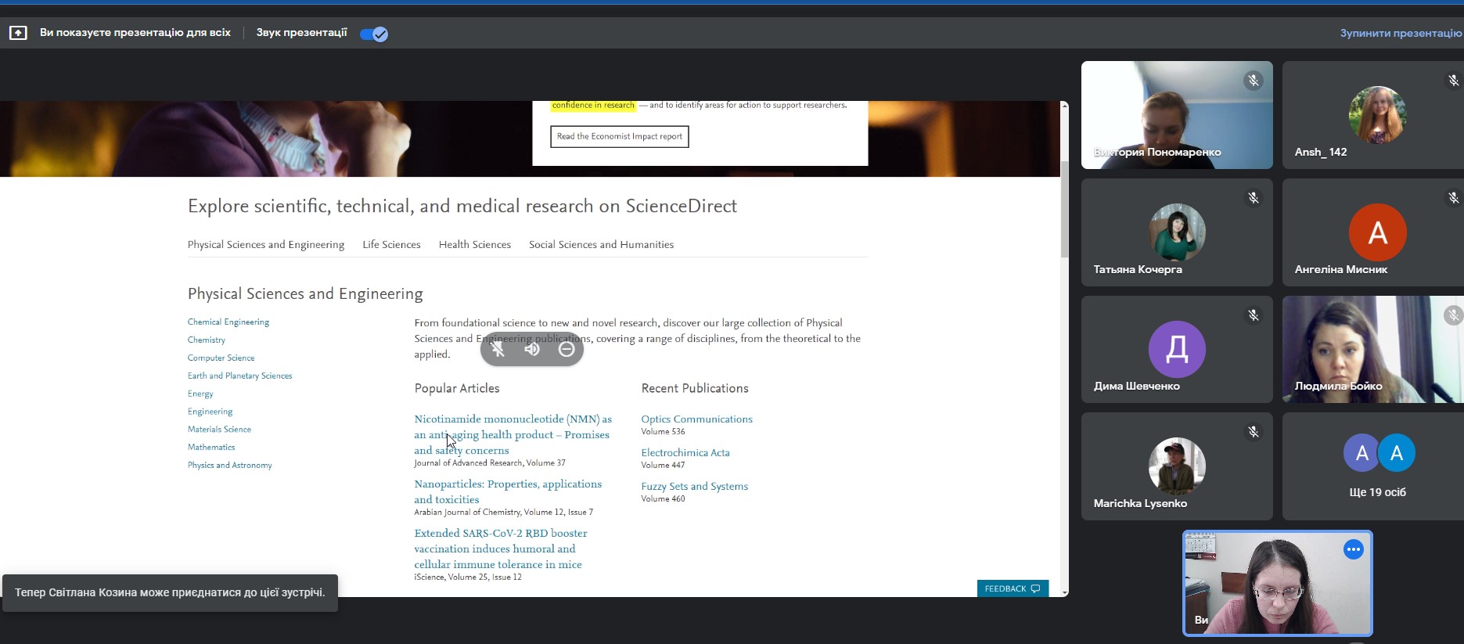Viewport: 1464px width, 644px height.
Task: Click Read the Economist Impact report button
Action: (x=620, y=136)
